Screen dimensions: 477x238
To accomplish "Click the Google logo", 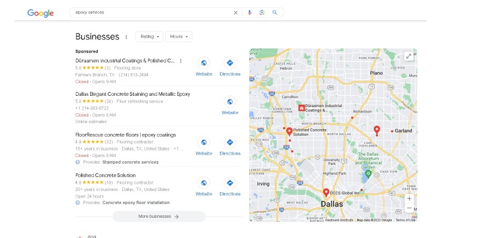I will (41, 12).
